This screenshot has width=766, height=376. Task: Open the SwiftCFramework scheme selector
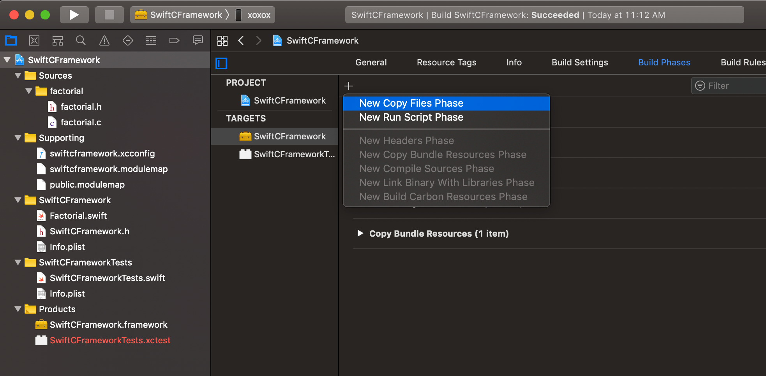tap(179, 15)
